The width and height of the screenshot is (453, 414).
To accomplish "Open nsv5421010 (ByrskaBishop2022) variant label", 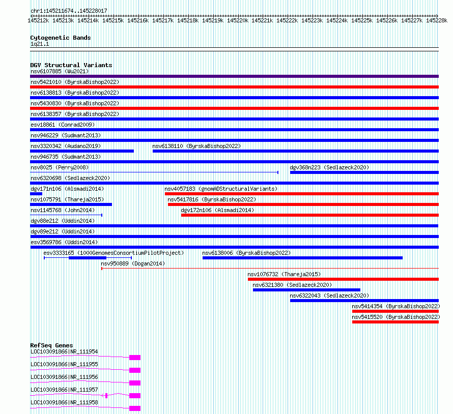I will (75, 82).
